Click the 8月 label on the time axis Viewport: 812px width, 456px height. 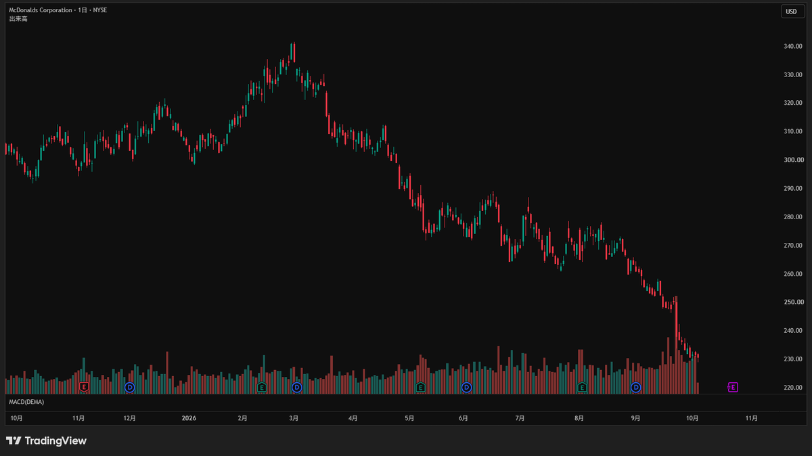[579, 419]
